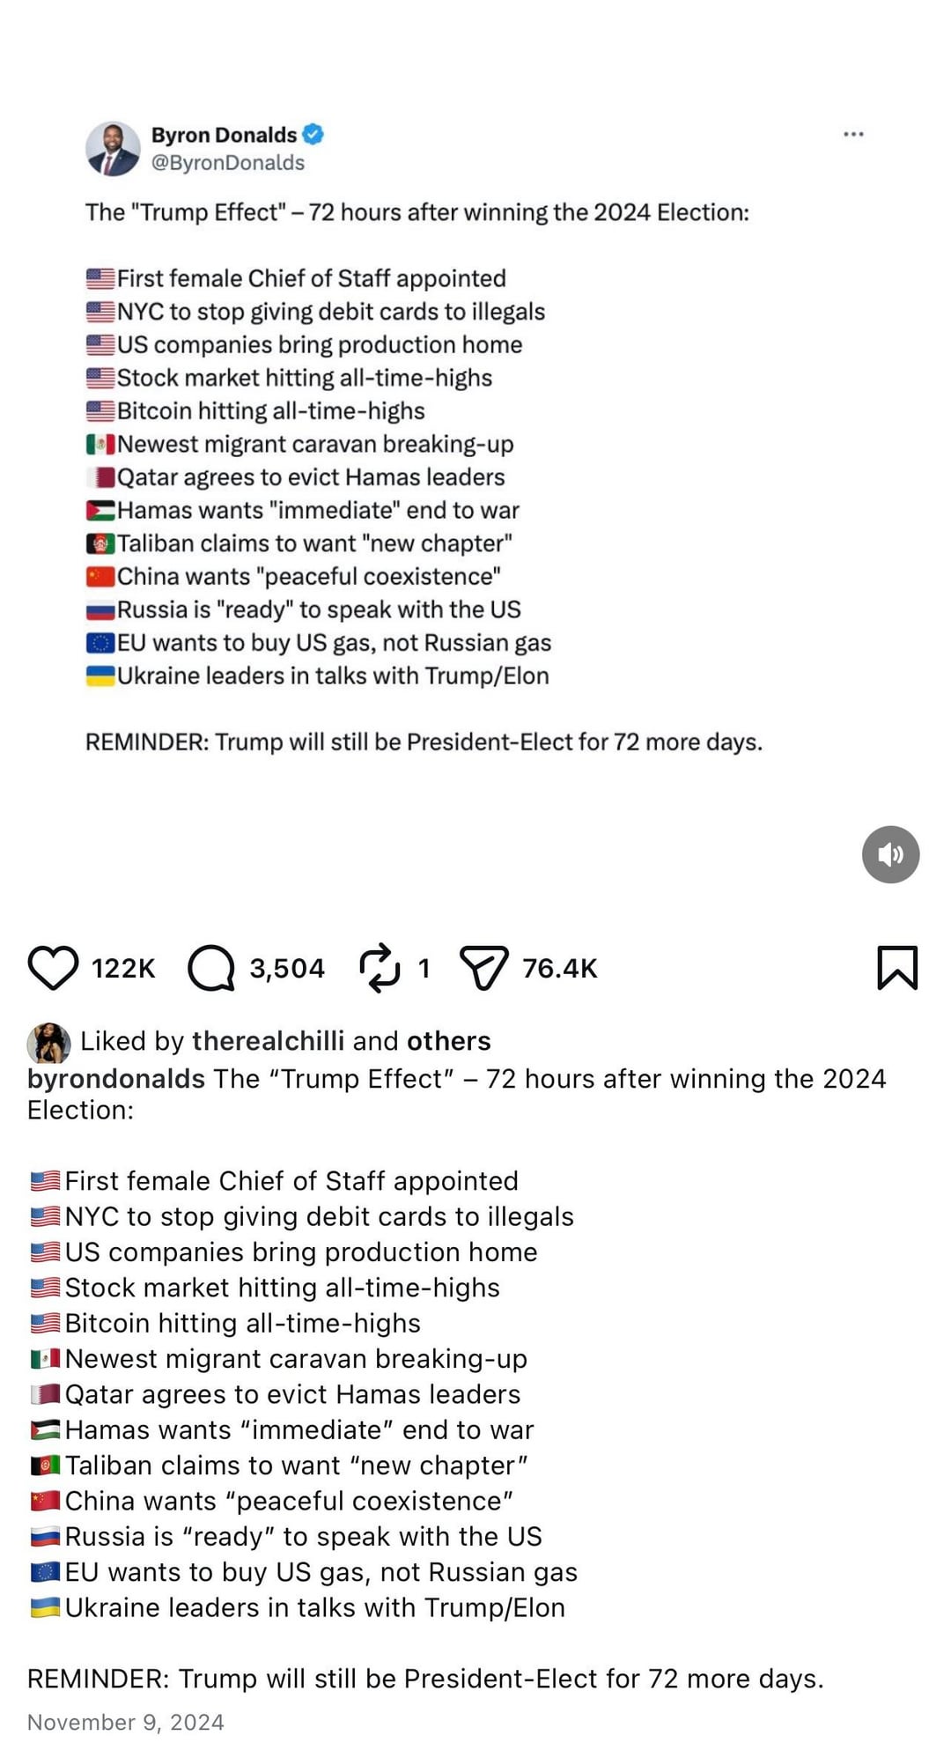The width and height of the screenshot is (951, 1750).
Task: Click Byron Donalds' tweet profile picture
Action: coord(113,149)
